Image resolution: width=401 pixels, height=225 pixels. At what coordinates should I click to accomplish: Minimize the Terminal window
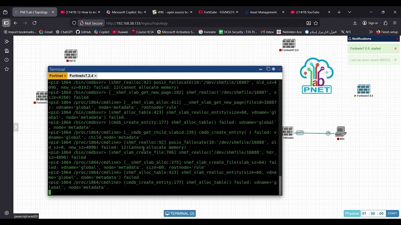coord(260,69)
